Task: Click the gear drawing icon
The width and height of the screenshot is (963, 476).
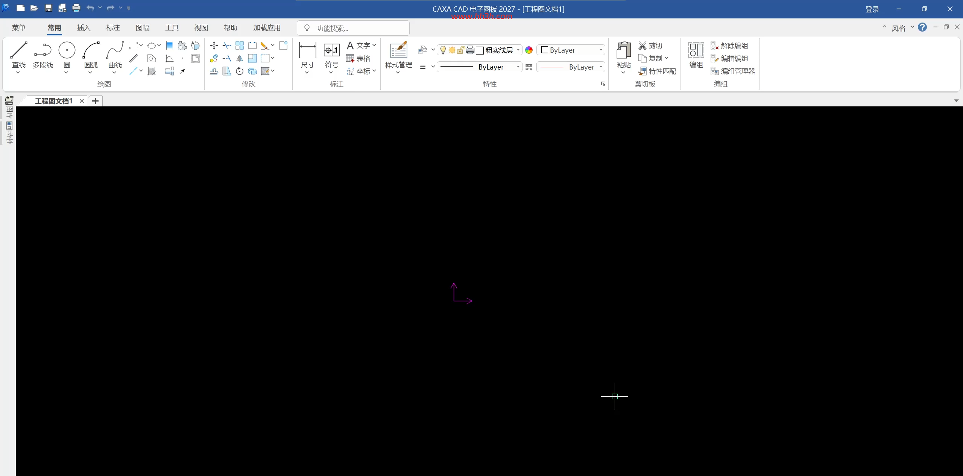Action: 182,45
